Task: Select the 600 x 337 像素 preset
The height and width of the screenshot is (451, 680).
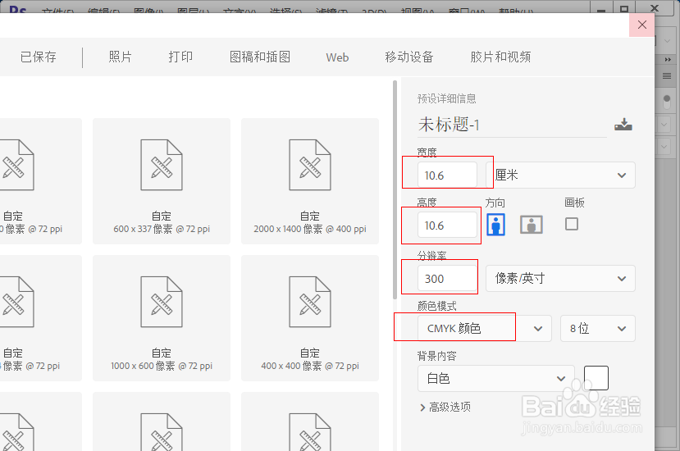Action: pos(162,181)
